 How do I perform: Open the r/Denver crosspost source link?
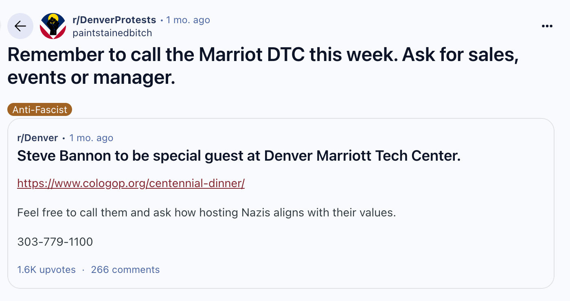pos(37,138)
